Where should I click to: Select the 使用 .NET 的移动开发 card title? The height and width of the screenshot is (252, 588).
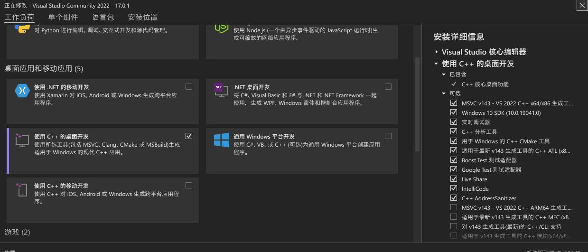tap(61, 87)
